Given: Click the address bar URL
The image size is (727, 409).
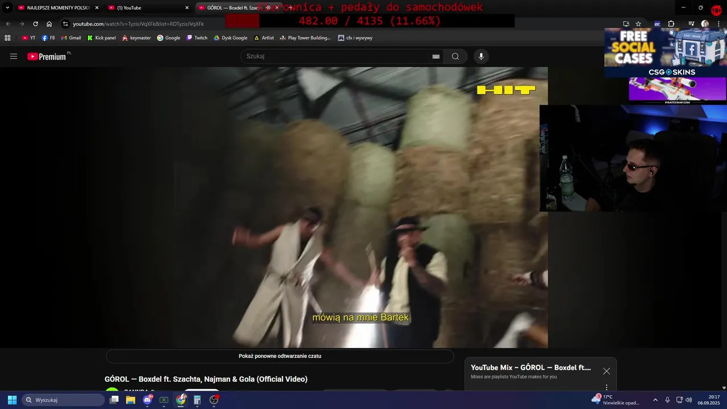Looking at the screenshot, I should (x=138, y=24).
